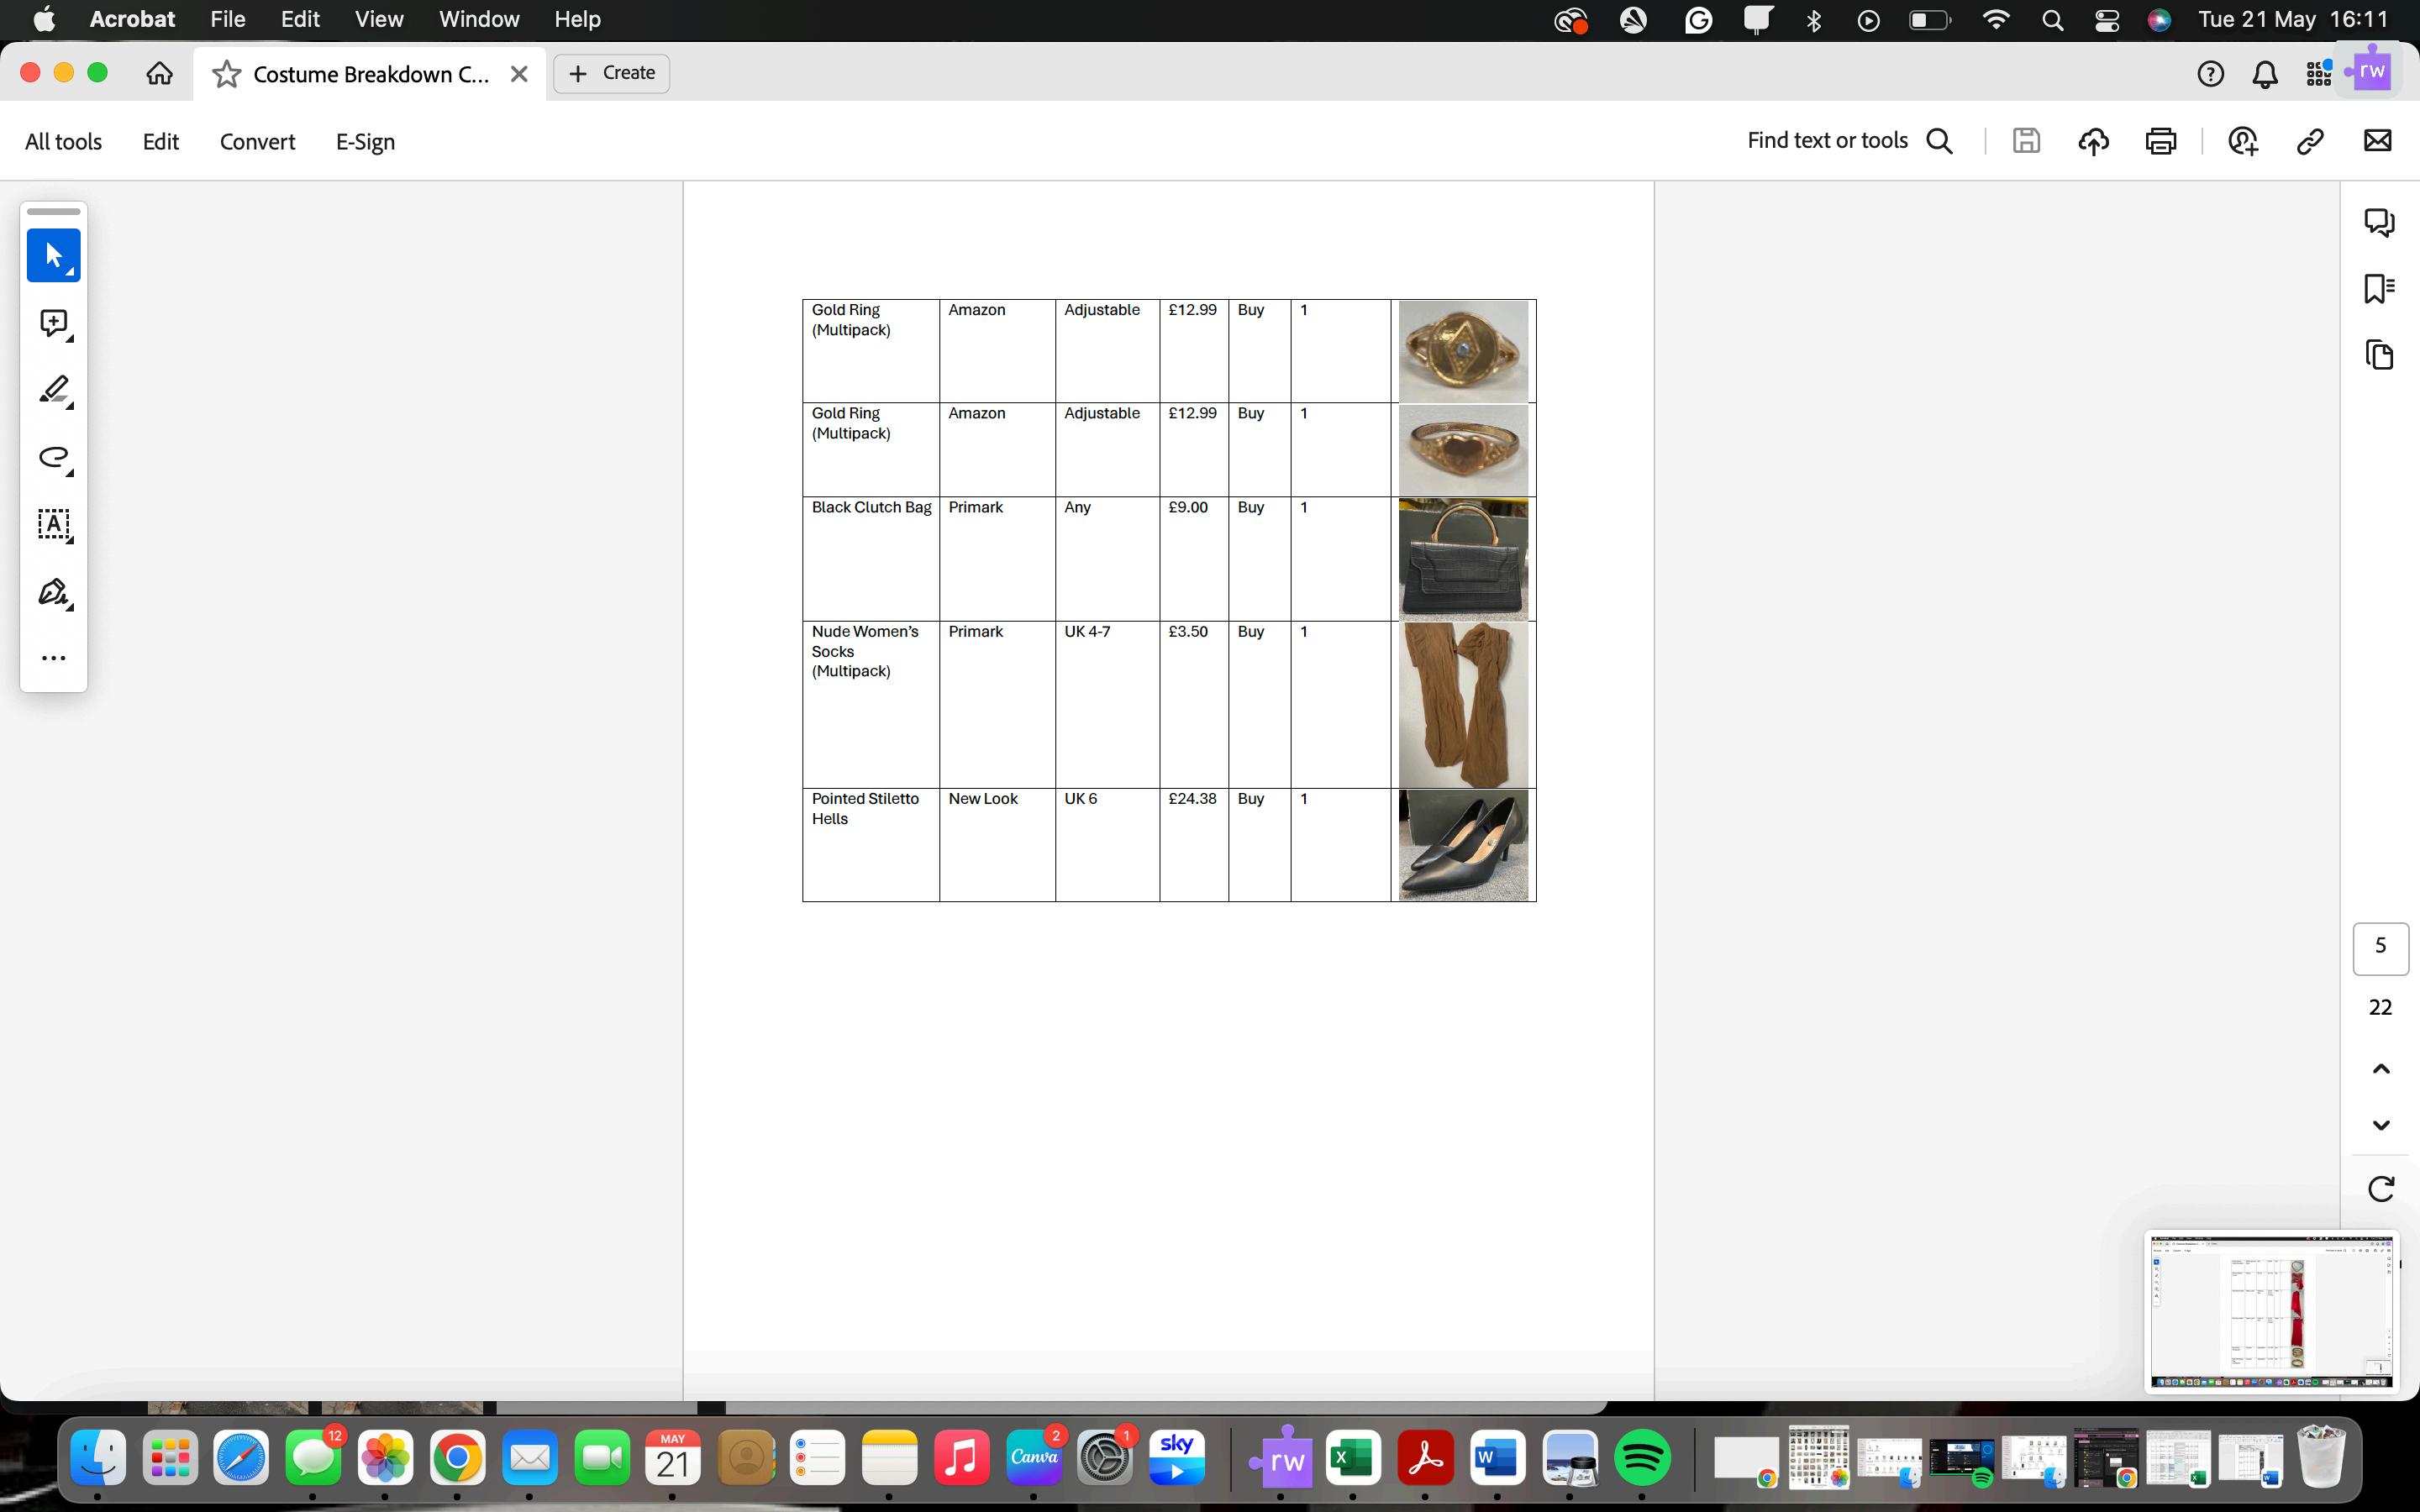Image resolution: width=2420 pixels, height=1512 pixels.
Task: Open All tools panel
Action: (x=63, y=142)
